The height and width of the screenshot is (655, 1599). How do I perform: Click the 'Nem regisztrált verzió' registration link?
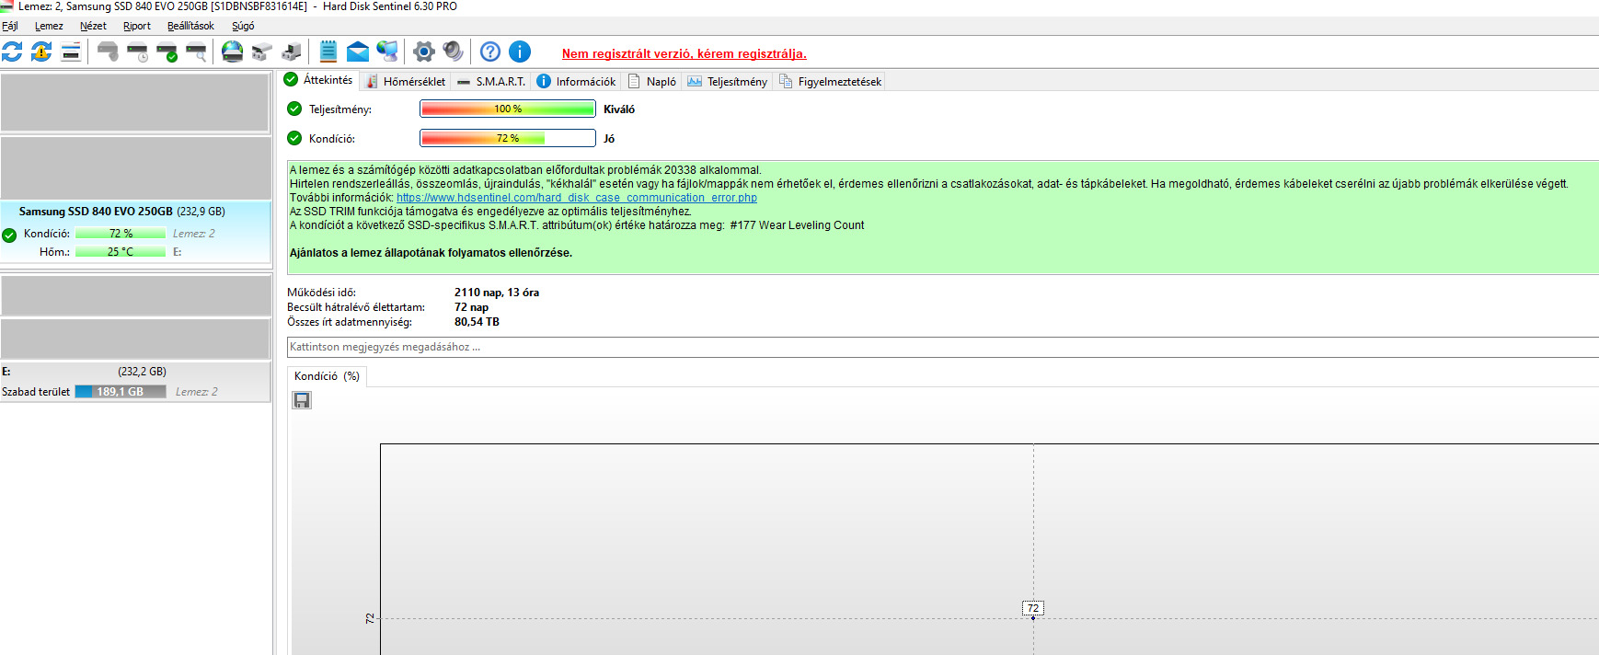[684, 53]
